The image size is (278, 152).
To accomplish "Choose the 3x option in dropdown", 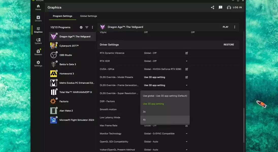I will [x=165, y=112].
